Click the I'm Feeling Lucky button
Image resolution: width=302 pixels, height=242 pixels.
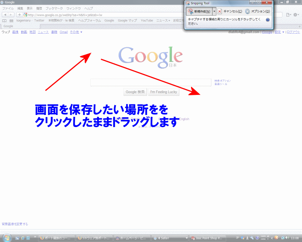pos(164,92)
